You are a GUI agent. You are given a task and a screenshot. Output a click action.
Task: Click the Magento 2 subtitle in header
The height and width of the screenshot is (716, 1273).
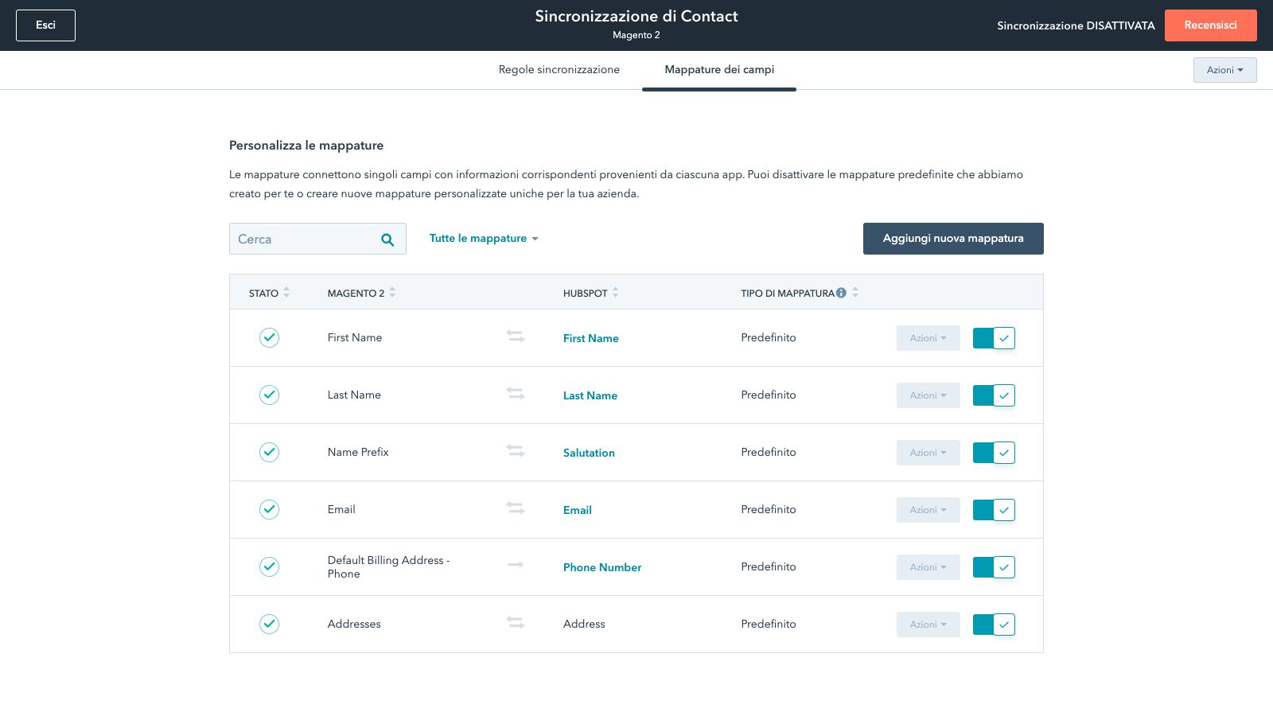coord(636,35)
